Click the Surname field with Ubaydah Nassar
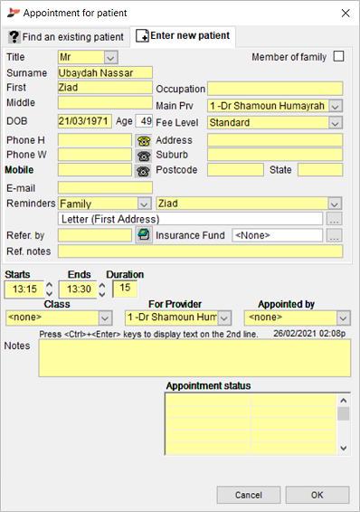This screenshot has width=360, height=512. (105, 72)
